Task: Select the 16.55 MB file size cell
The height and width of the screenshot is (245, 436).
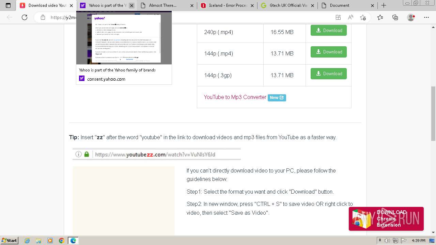Action: coord(284,32)
